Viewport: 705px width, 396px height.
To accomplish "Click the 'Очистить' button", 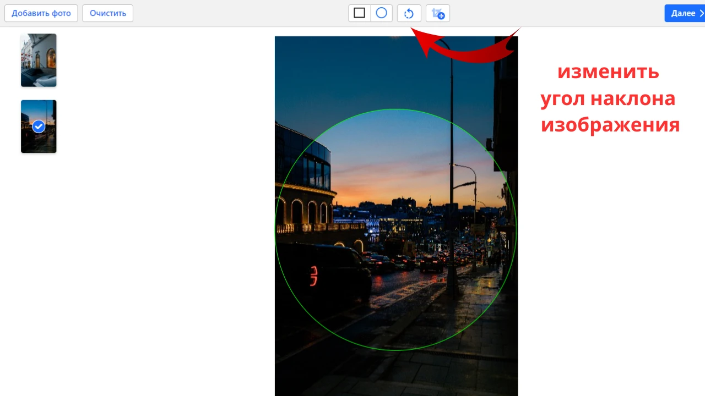I will pyautogui.click(x=108, y=13).
